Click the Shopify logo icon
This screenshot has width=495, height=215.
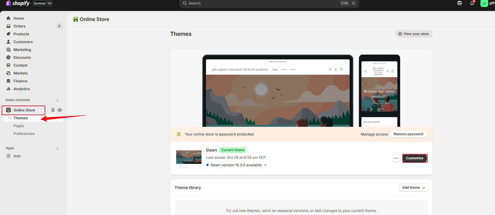(8, 3)
